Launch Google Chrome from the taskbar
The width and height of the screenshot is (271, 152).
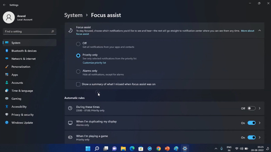(158, 149)
